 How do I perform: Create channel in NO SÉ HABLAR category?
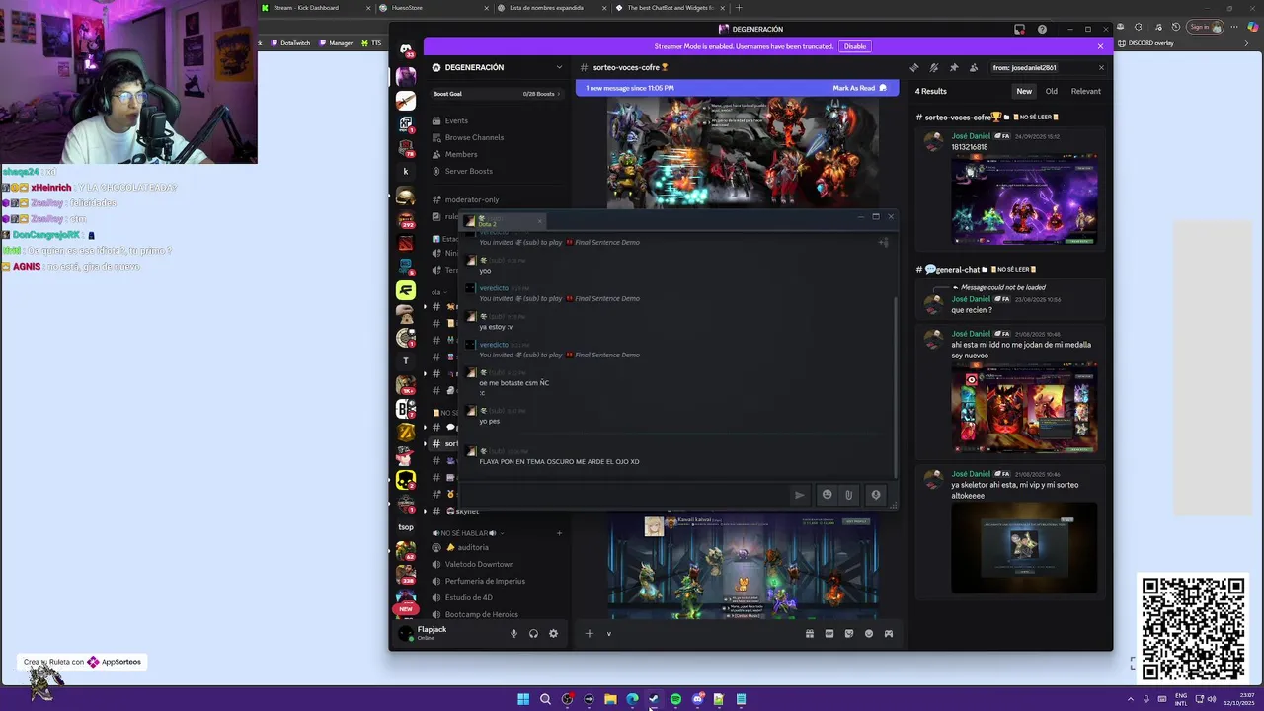[559, 533]
